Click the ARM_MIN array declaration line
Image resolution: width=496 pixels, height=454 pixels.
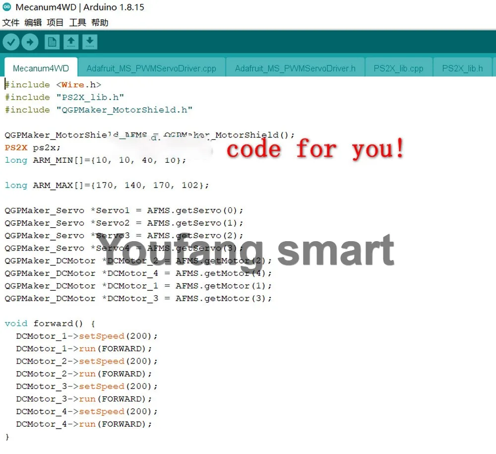click(96, 160)
